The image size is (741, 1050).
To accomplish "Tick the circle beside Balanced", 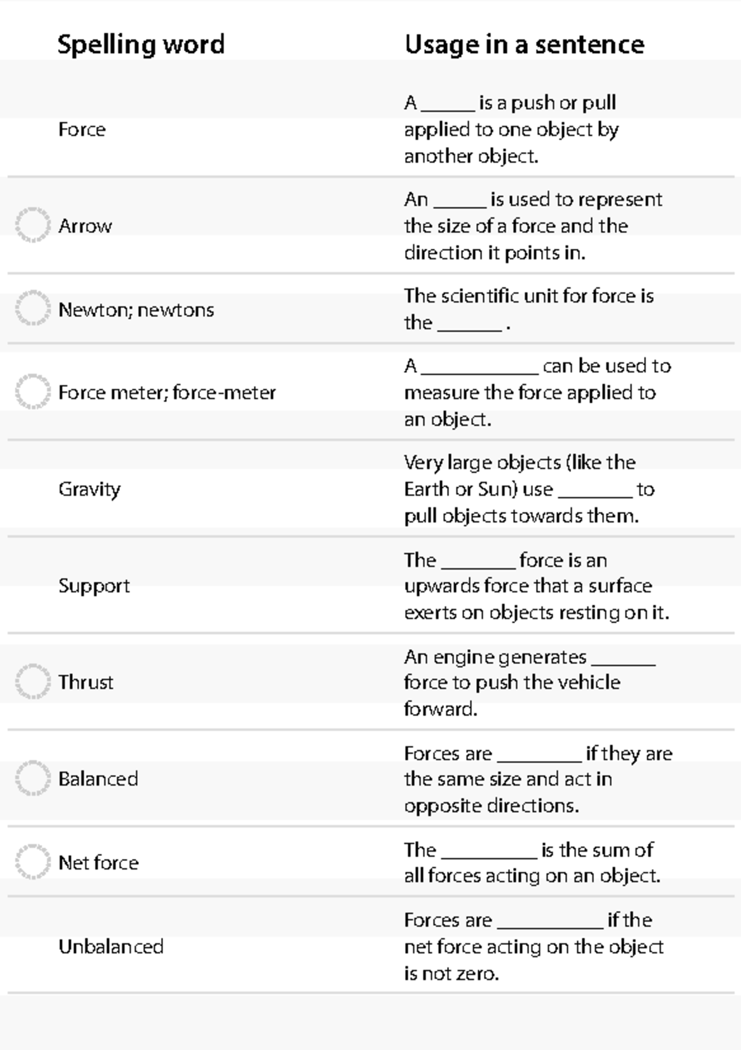I will pyautogui.click(x=33, y=778).
